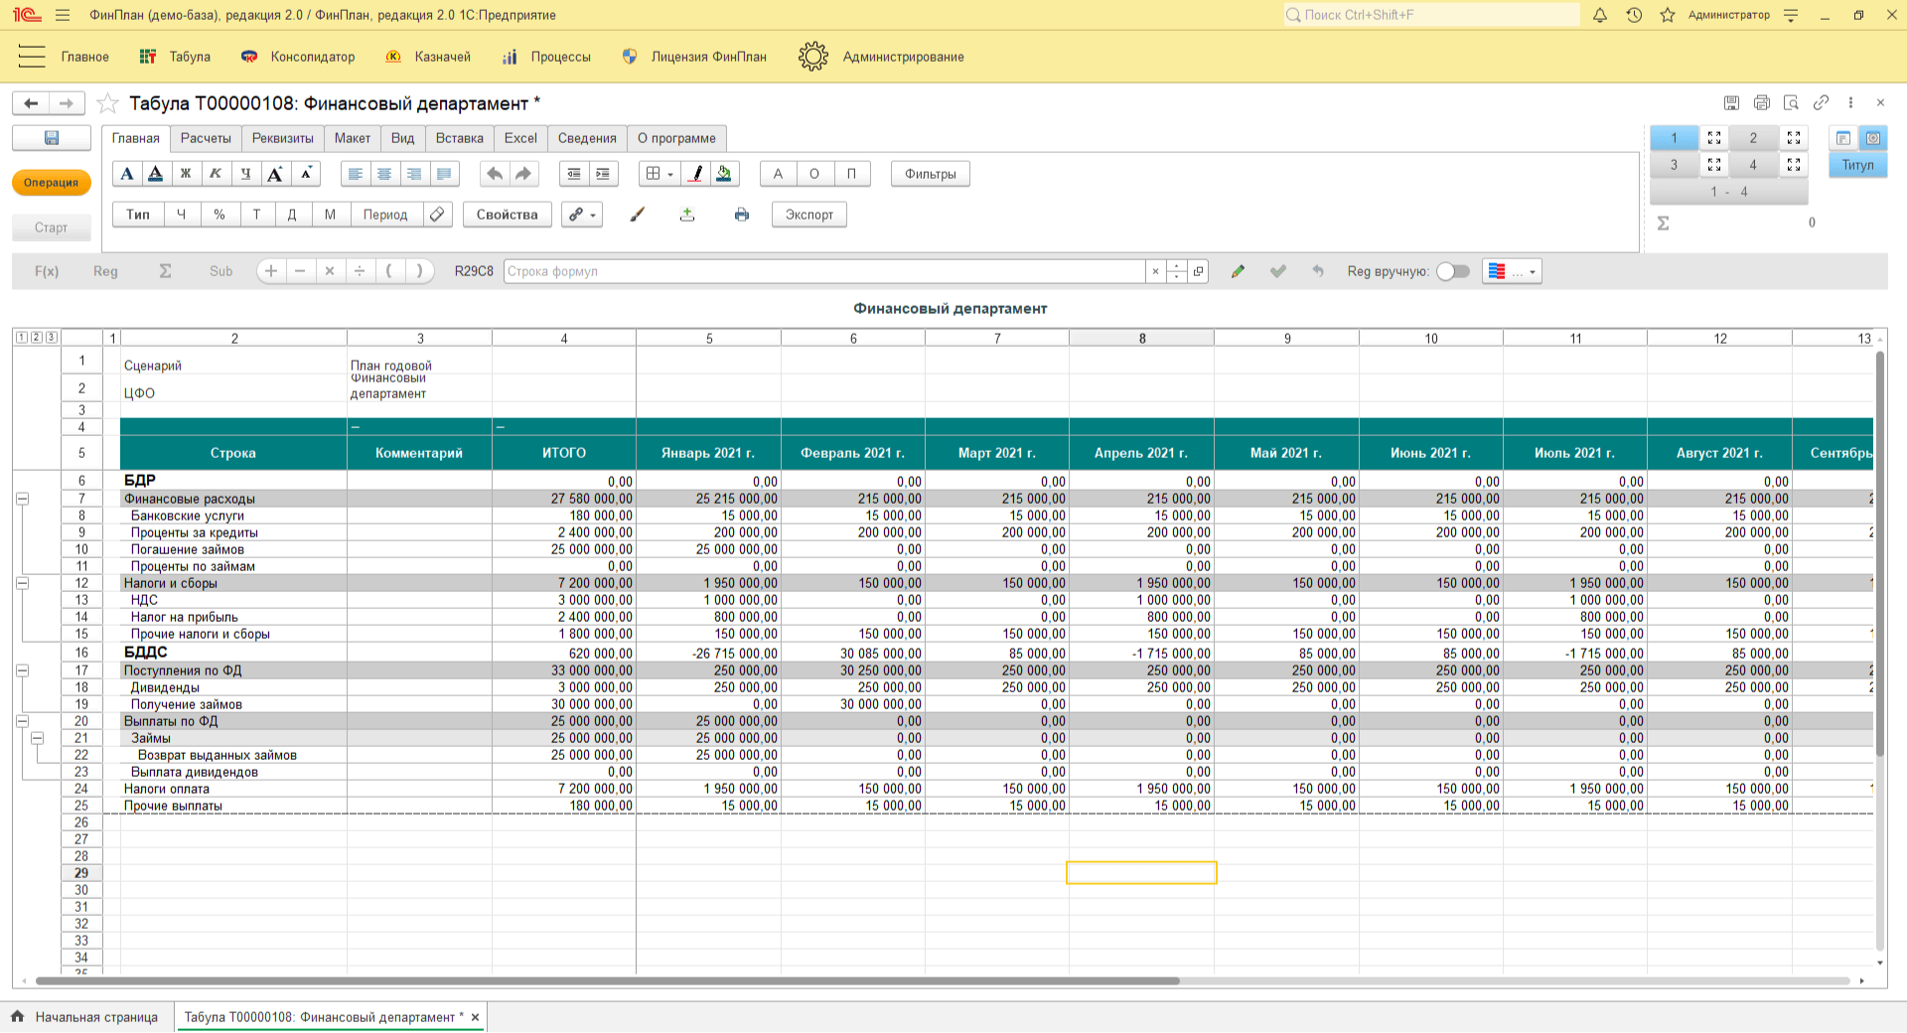Click the notifications bell icon
This screenshot has height=1033, width=1907.
(1600, 15)
